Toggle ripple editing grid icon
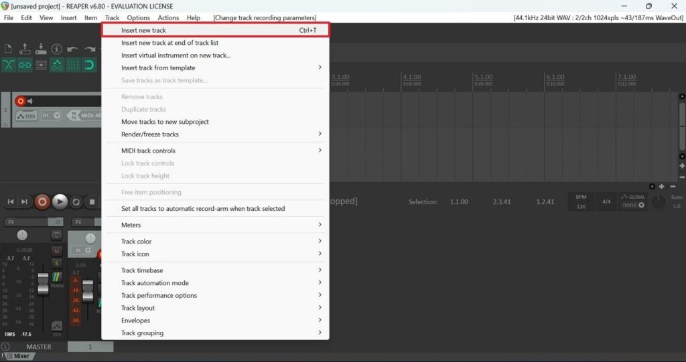 41,65
